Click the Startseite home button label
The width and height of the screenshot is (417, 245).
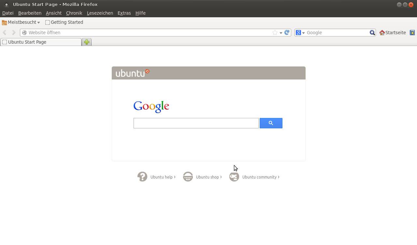(395, 33)
